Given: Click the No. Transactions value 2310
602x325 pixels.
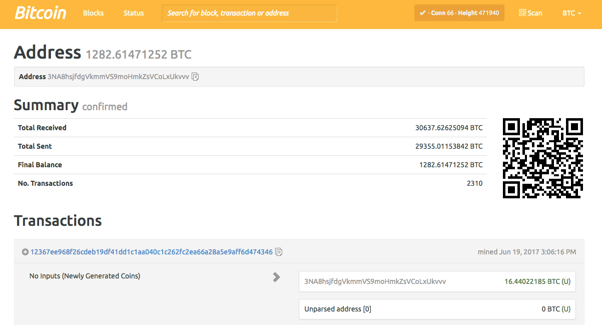Looking at the screenshot, I should coord(474,183).
